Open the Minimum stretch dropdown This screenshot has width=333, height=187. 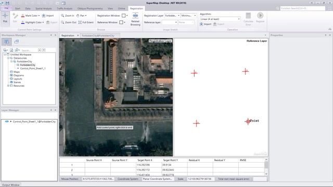tap(195, 16)
